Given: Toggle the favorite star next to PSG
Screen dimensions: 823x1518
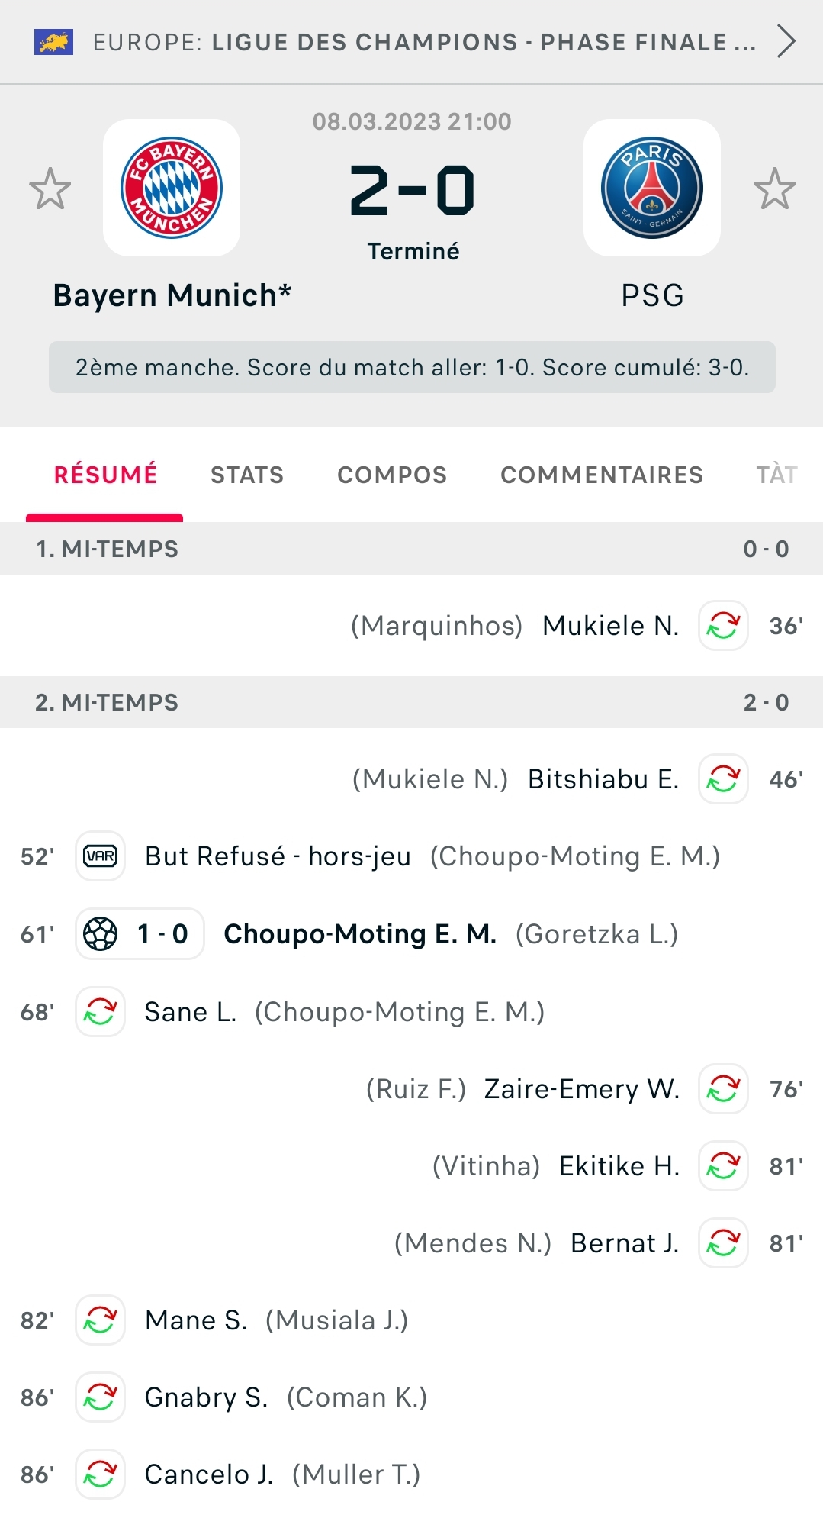Looking at the screenshot, I should [774, 189].
